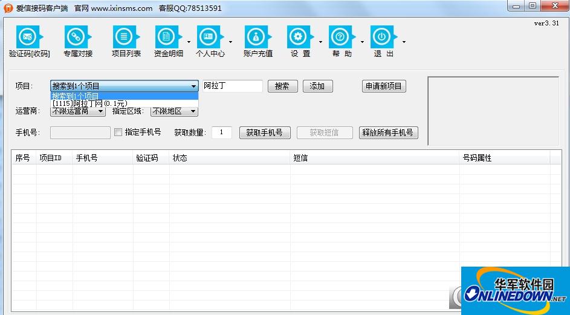Close the 爱信接码客户端 window

[x=555, y=6]
